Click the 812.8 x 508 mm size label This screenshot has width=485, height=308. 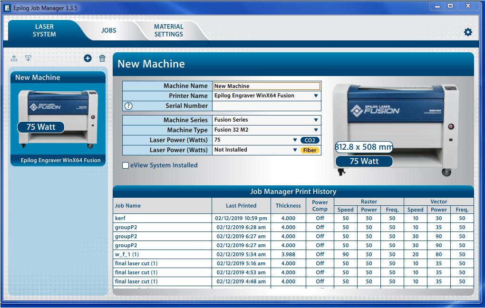click(364, 147)
